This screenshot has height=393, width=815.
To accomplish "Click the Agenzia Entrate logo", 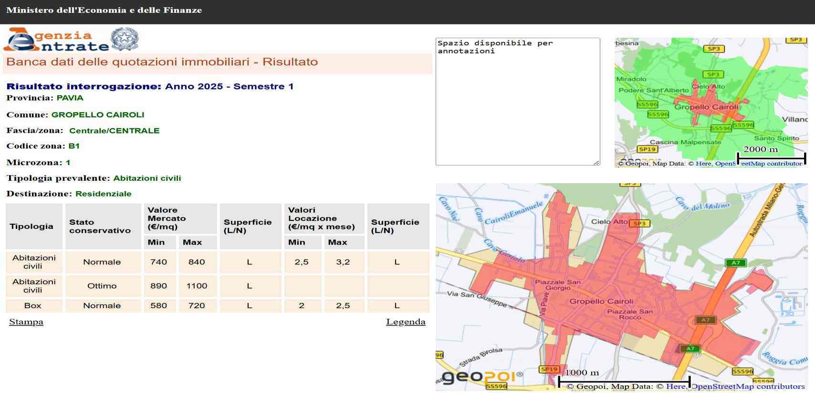I will point(56,40).
